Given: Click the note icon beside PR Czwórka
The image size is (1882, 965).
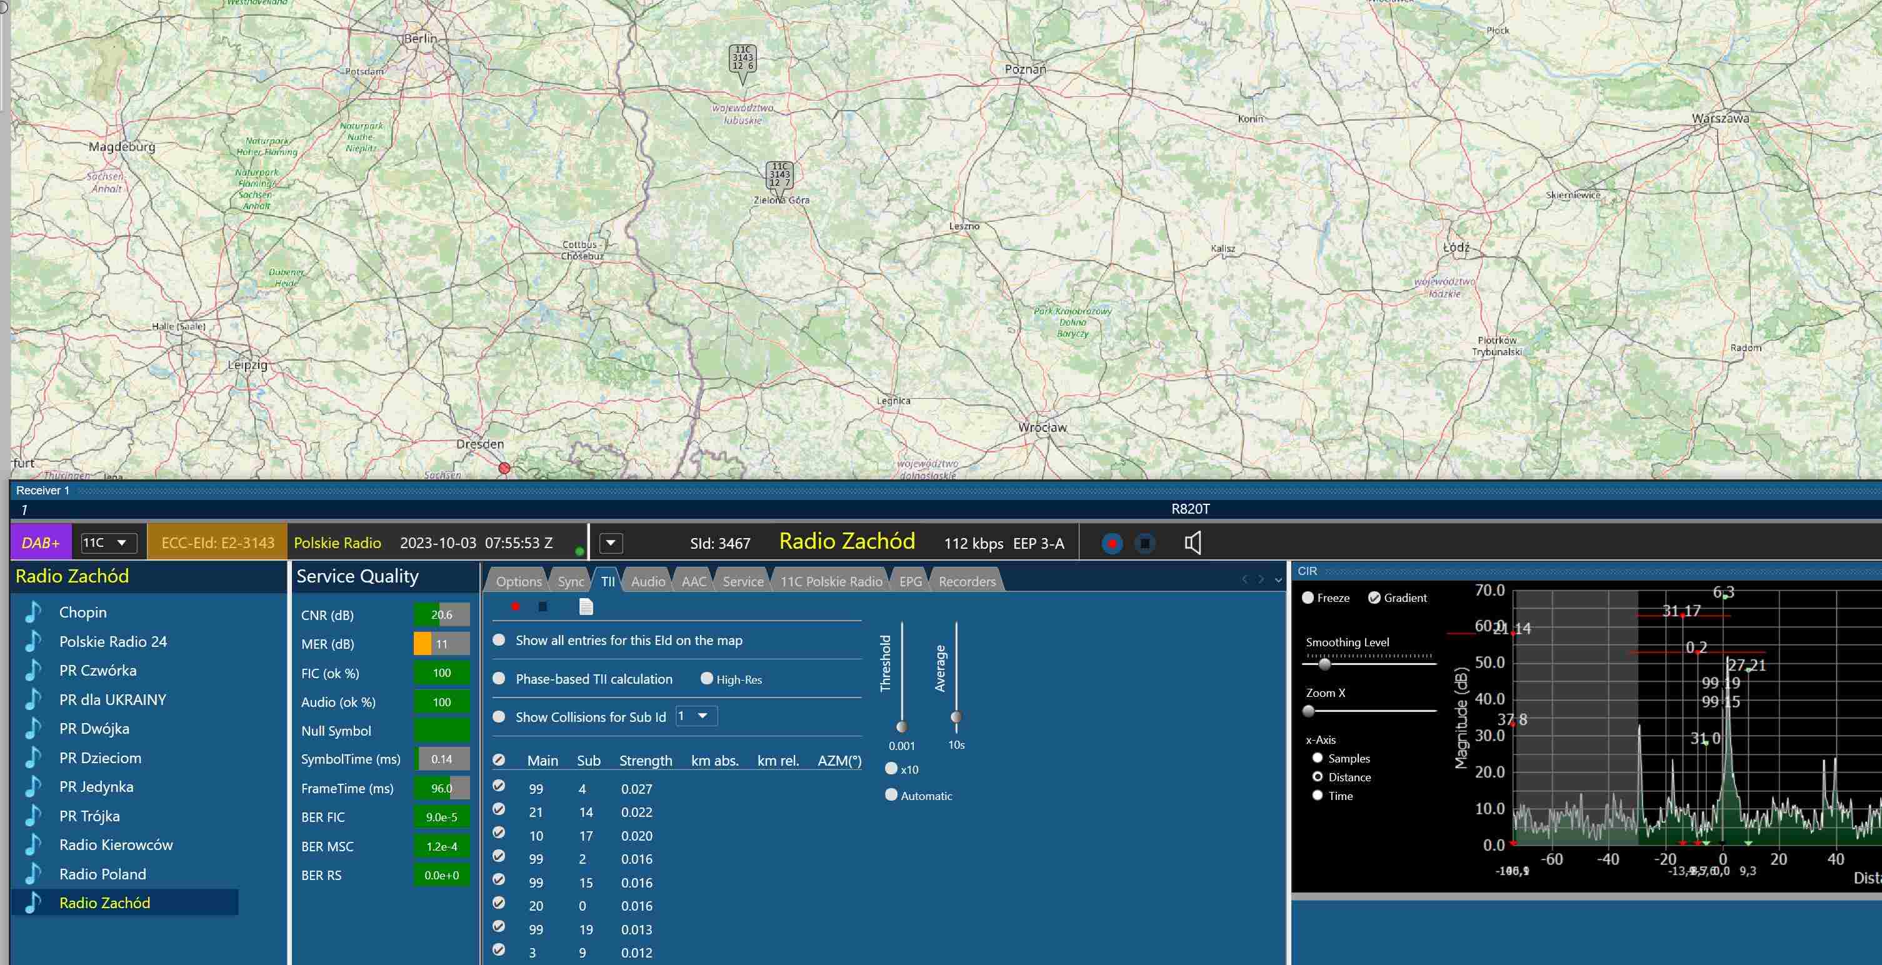Looking at the screenshot, I should [33, 670].
